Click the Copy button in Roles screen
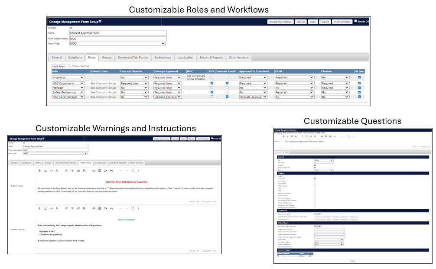436x269 pixels. click(x=313, y=22)
